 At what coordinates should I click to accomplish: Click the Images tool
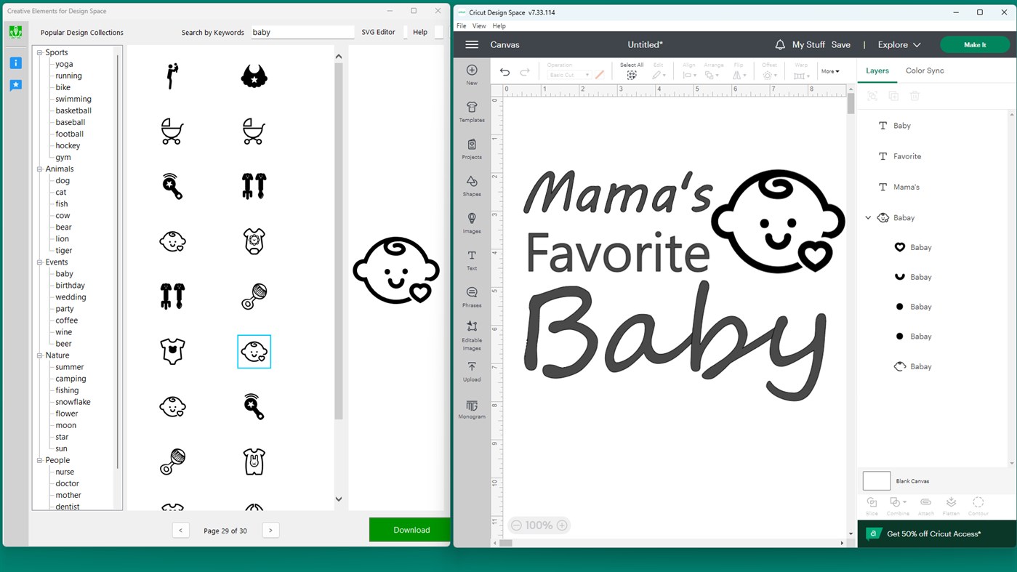click(x=472, y=222)
